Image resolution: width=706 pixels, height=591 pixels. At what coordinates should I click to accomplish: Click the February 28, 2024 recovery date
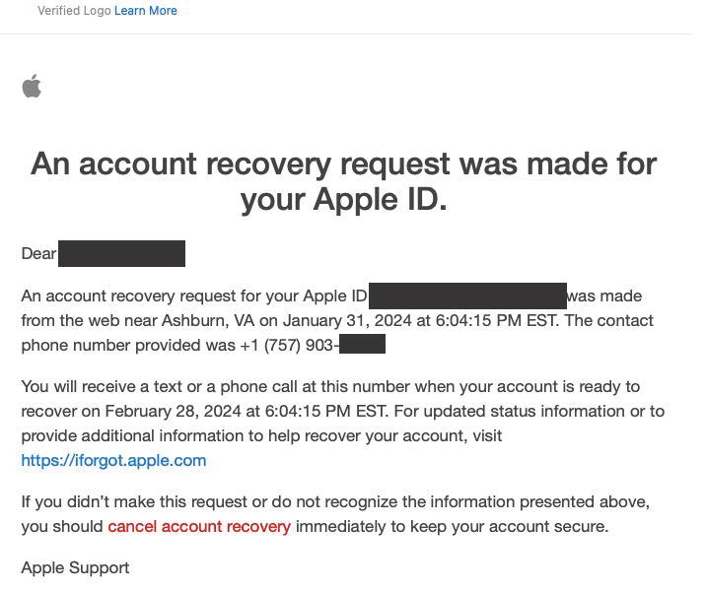point(170,411)
